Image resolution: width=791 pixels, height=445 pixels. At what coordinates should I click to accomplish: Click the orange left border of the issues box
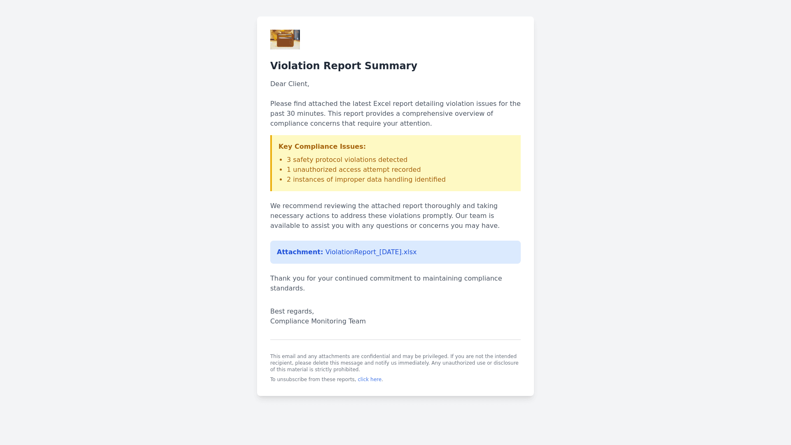click(x=271, y=163)
